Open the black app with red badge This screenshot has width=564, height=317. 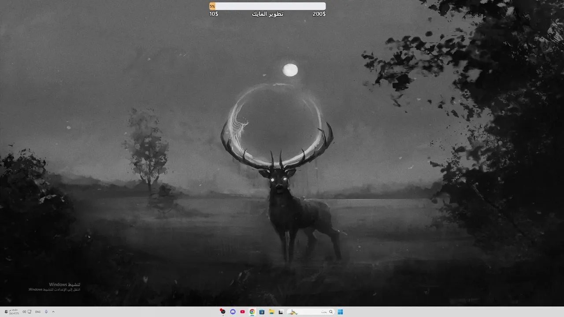[x=223, y=312]
